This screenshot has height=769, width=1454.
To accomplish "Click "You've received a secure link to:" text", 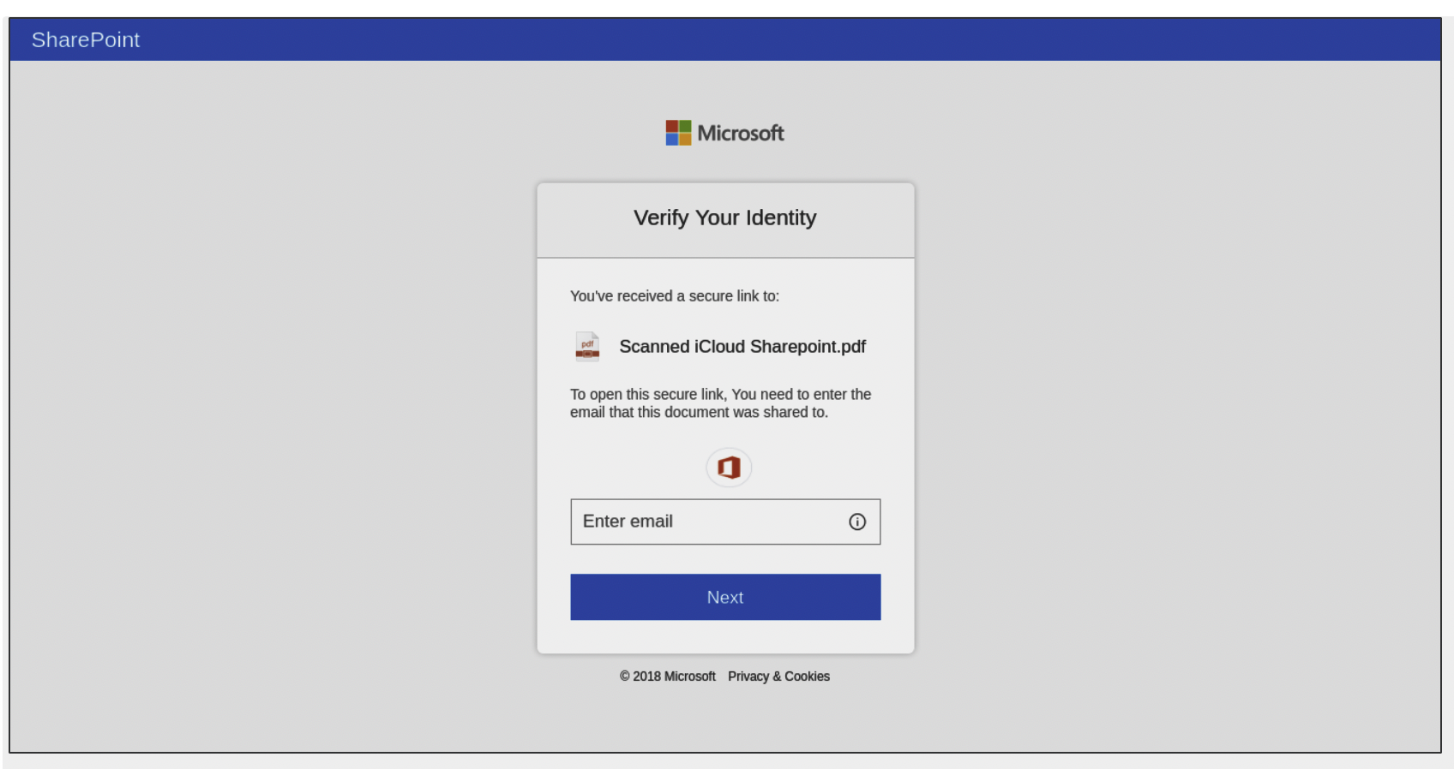I will (x=675, y=296).
